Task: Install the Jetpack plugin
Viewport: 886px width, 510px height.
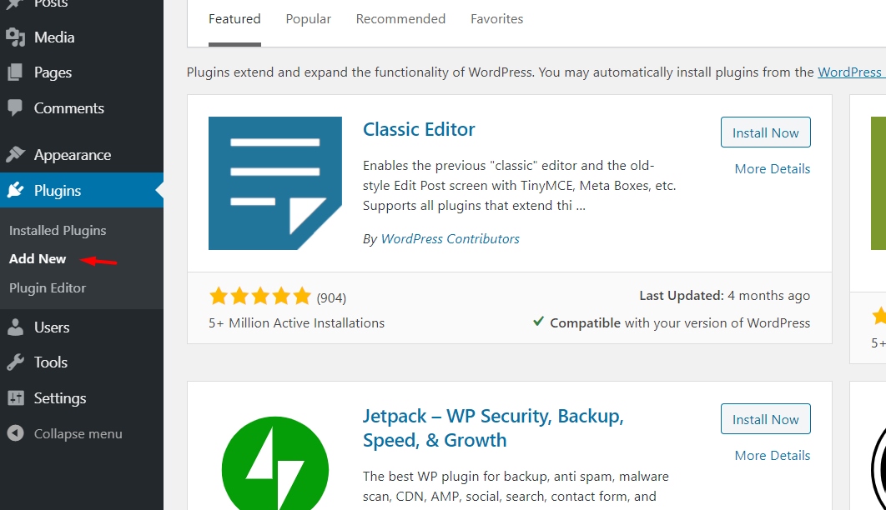Action: click(x=766, y=418)
